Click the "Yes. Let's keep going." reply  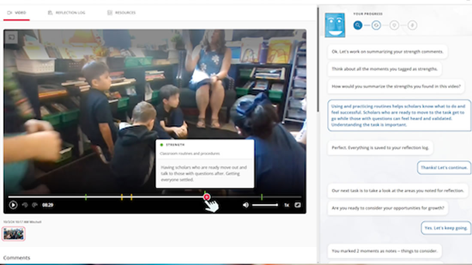(446, 228)
